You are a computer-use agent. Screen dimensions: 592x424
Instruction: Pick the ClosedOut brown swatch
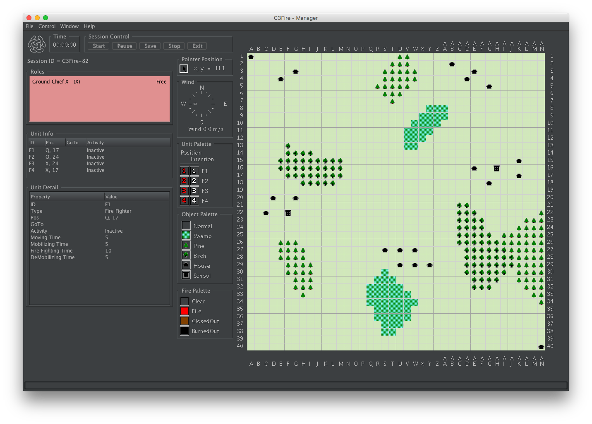(x=185, y=321)
